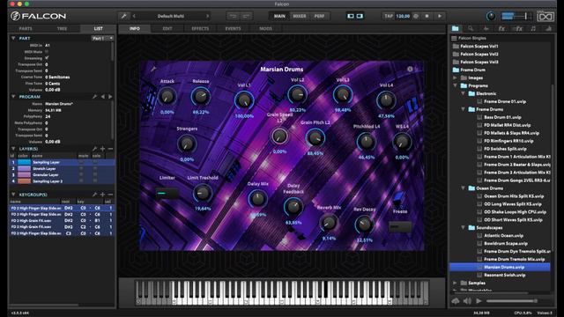The width and height of the screenshot is (564, 317).
Task: Remove keygroup with minus icon
Action: click(110, 195)
